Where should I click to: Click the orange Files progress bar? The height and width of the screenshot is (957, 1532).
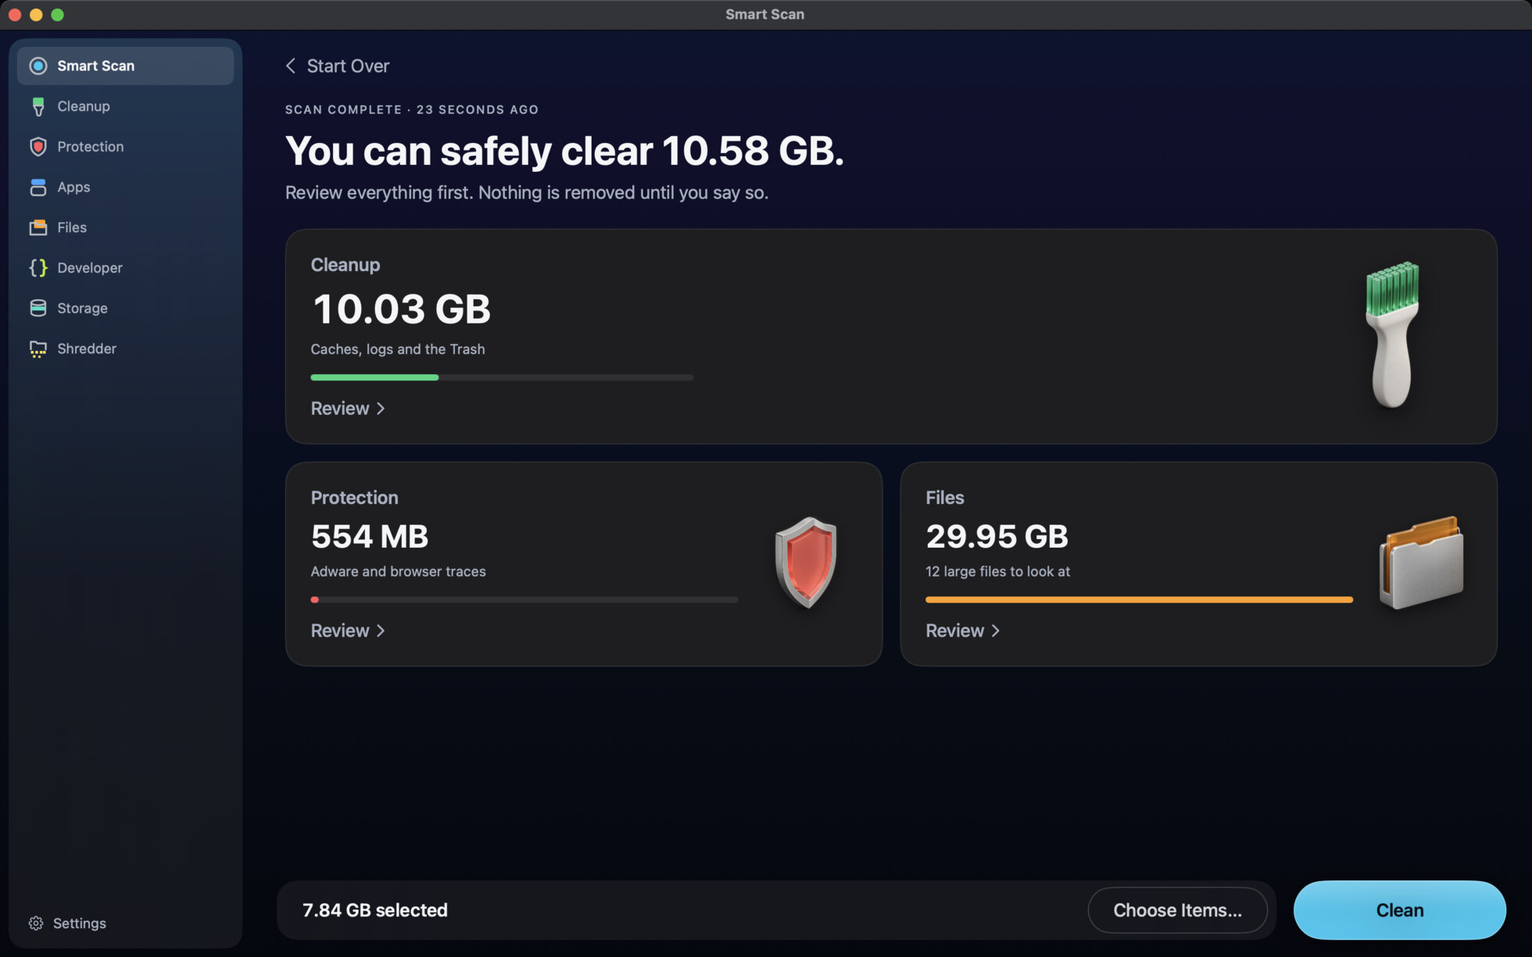click(x=1139, y=600)
